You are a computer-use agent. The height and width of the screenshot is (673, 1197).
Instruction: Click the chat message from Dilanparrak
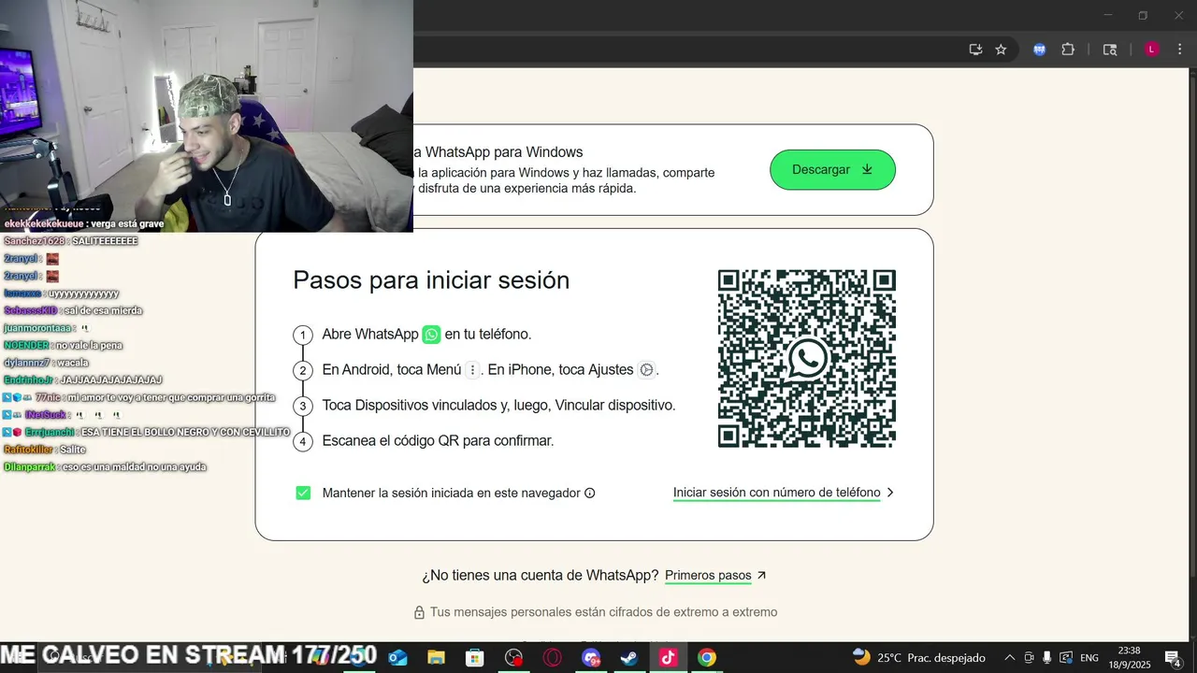[105, 467]
